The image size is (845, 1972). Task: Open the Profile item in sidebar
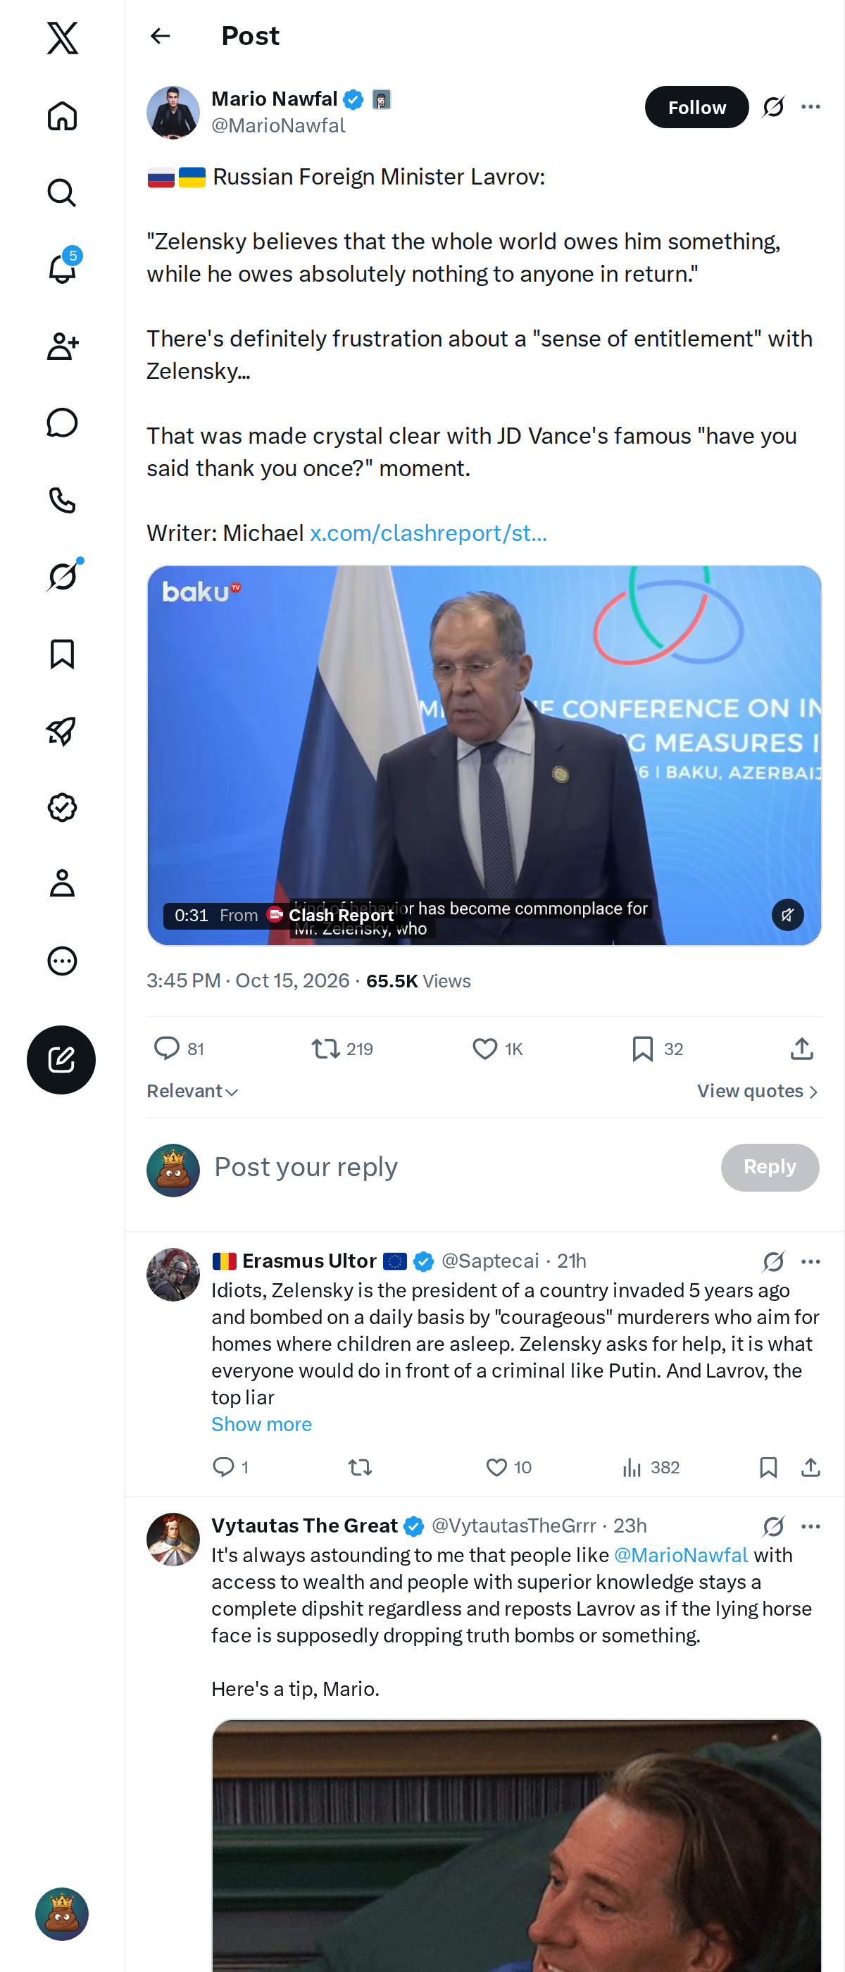click(62, 882)
